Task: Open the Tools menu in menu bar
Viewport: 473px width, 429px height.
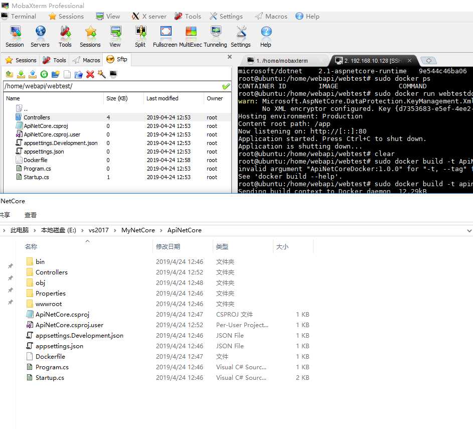Action: (x=188, y=16)
